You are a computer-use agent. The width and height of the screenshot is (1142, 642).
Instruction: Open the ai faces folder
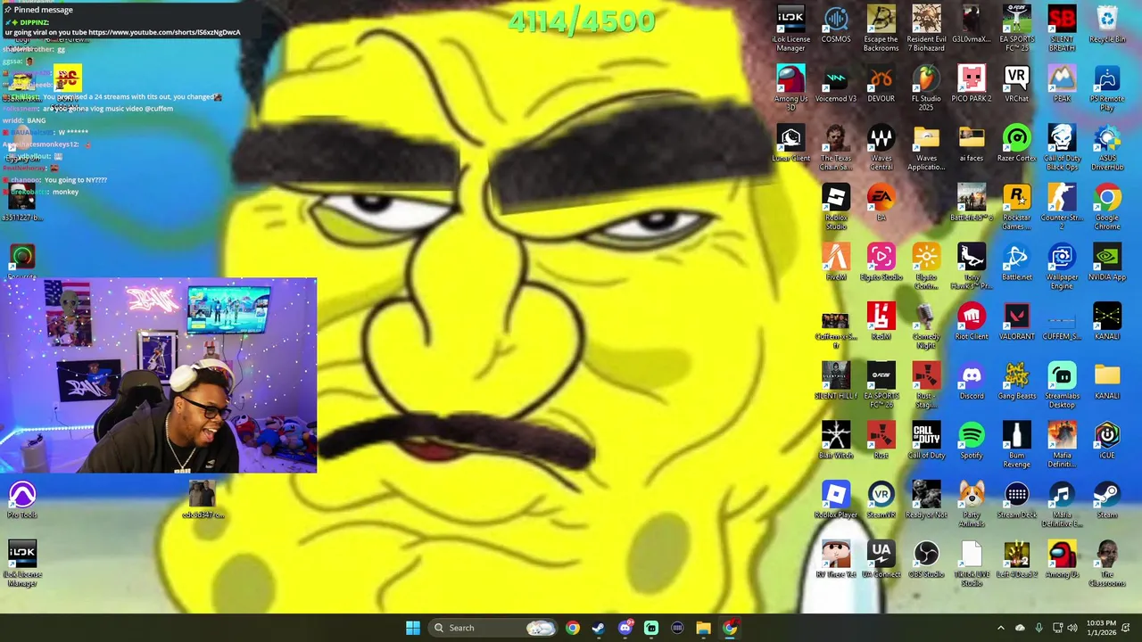tap(972, 144)
